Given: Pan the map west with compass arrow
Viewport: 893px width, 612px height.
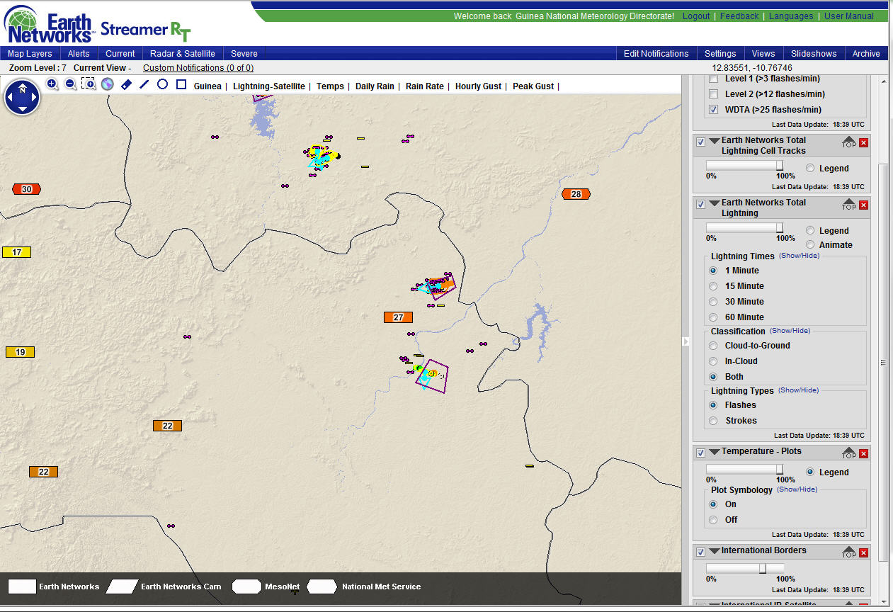Looking at the screenshot, I should (11, 98).
